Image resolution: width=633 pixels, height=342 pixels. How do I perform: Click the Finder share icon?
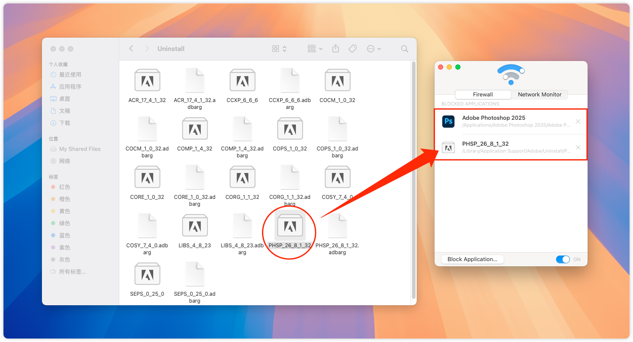coord(336,49)
